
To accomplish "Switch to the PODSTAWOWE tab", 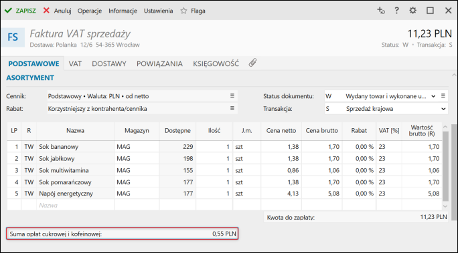I will point(33,64).
